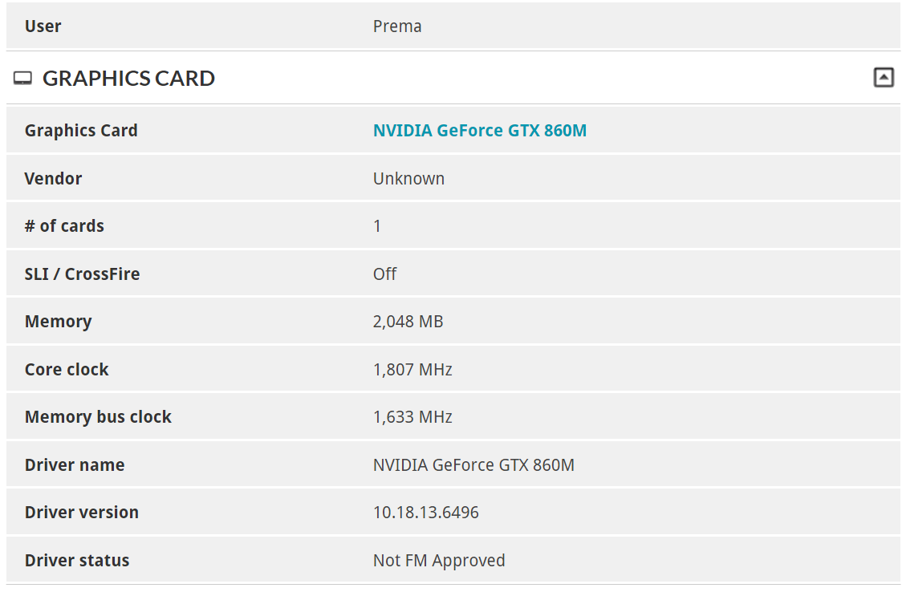Click the SLI / CrossFire label

click(x=82, y=274)
